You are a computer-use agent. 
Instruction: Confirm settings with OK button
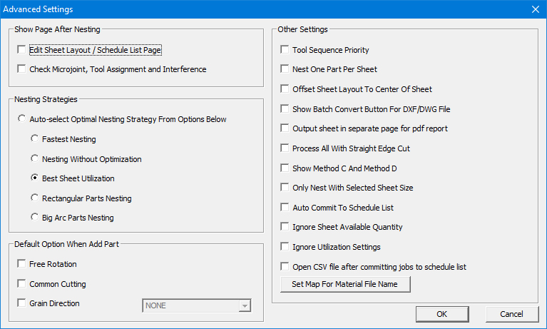point(441,314)
